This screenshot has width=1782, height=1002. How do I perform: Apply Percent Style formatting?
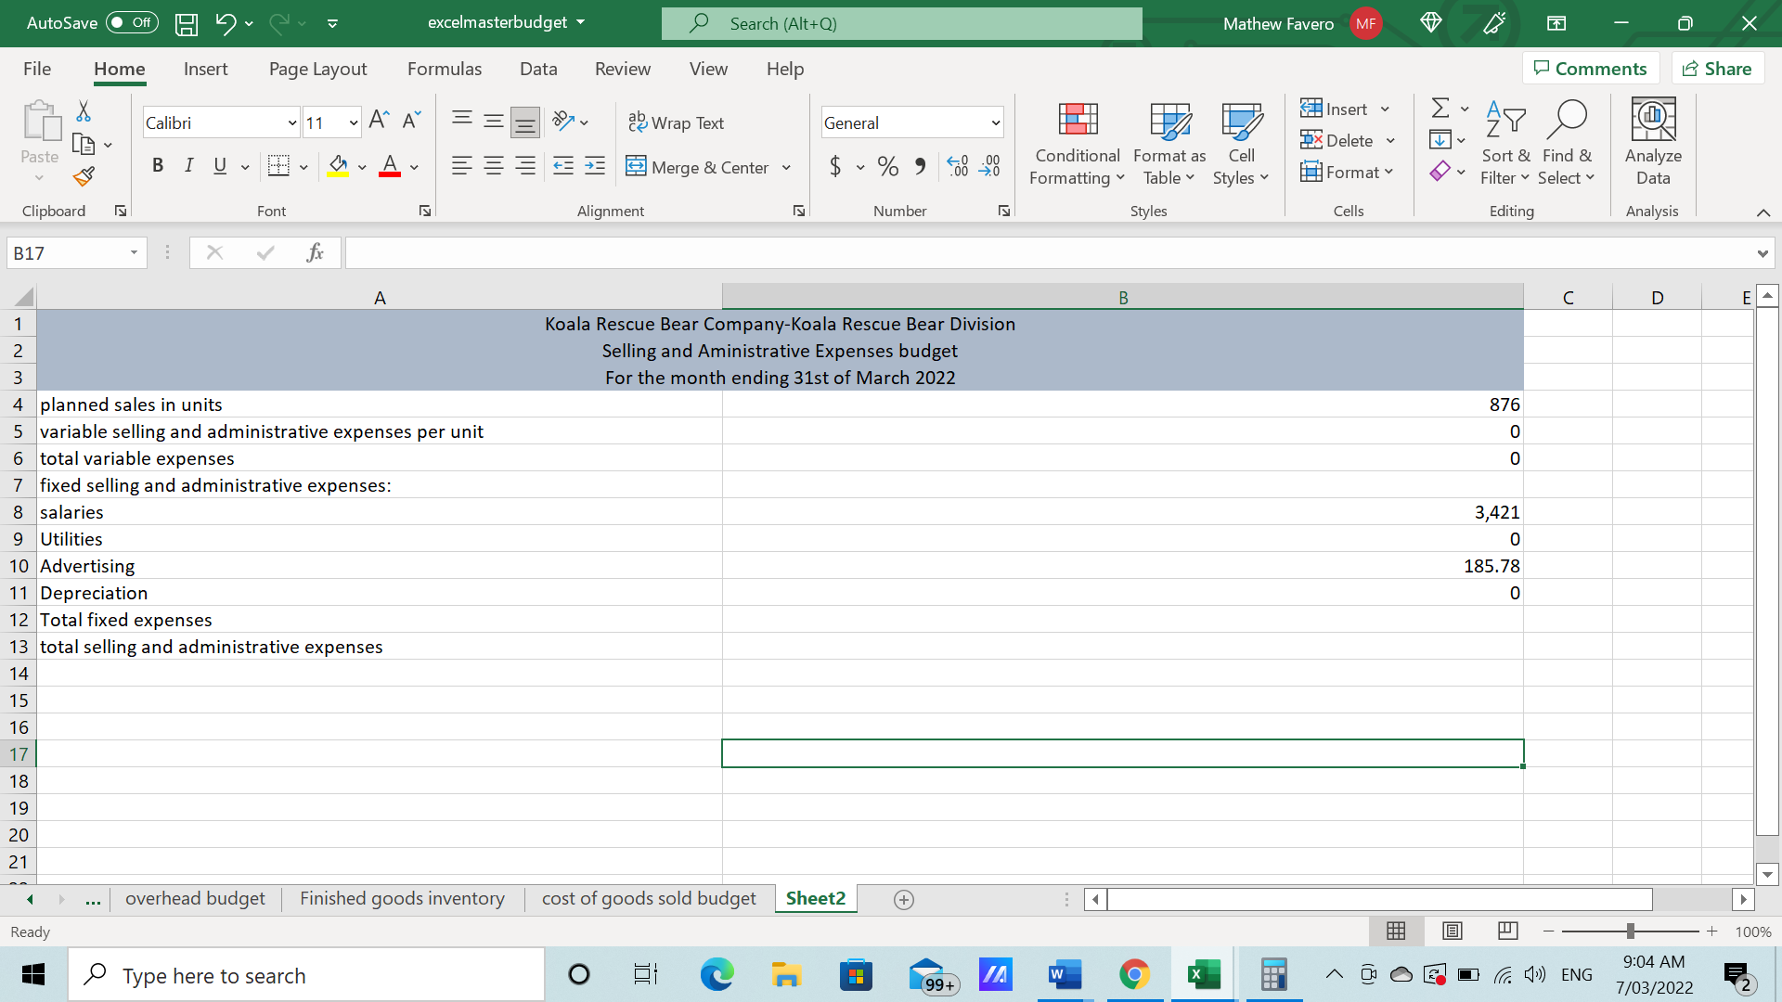point(886,167)
